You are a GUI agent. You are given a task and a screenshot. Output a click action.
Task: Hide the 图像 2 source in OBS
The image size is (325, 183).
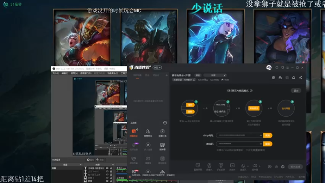click(x=107, y=178)
